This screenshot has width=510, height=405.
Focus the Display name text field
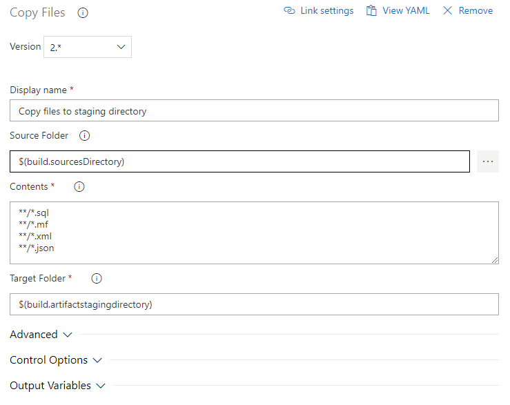coord(254,110)
